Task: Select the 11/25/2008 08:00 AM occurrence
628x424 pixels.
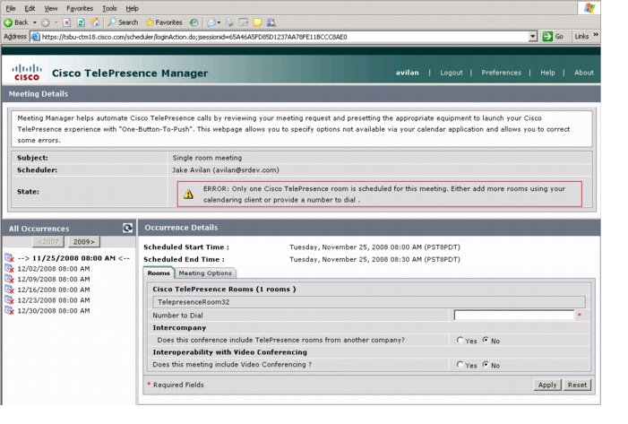Action: (x=73, y=258)
